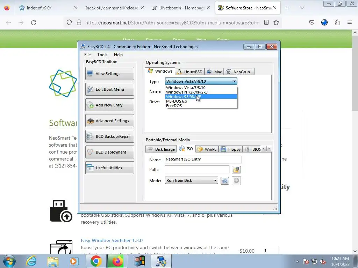
Task: Open the Help menu in EasyBCD
Action: (x=118, y=55)
